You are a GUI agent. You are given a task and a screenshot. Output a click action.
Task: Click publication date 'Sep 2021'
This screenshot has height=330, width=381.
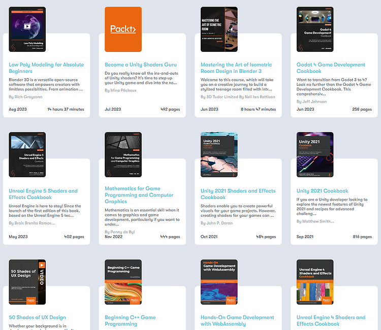(305, 237)
